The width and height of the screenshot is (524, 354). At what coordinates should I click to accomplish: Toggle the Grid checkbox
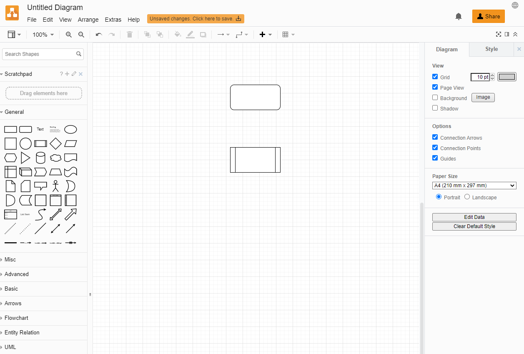click(435, 77)
